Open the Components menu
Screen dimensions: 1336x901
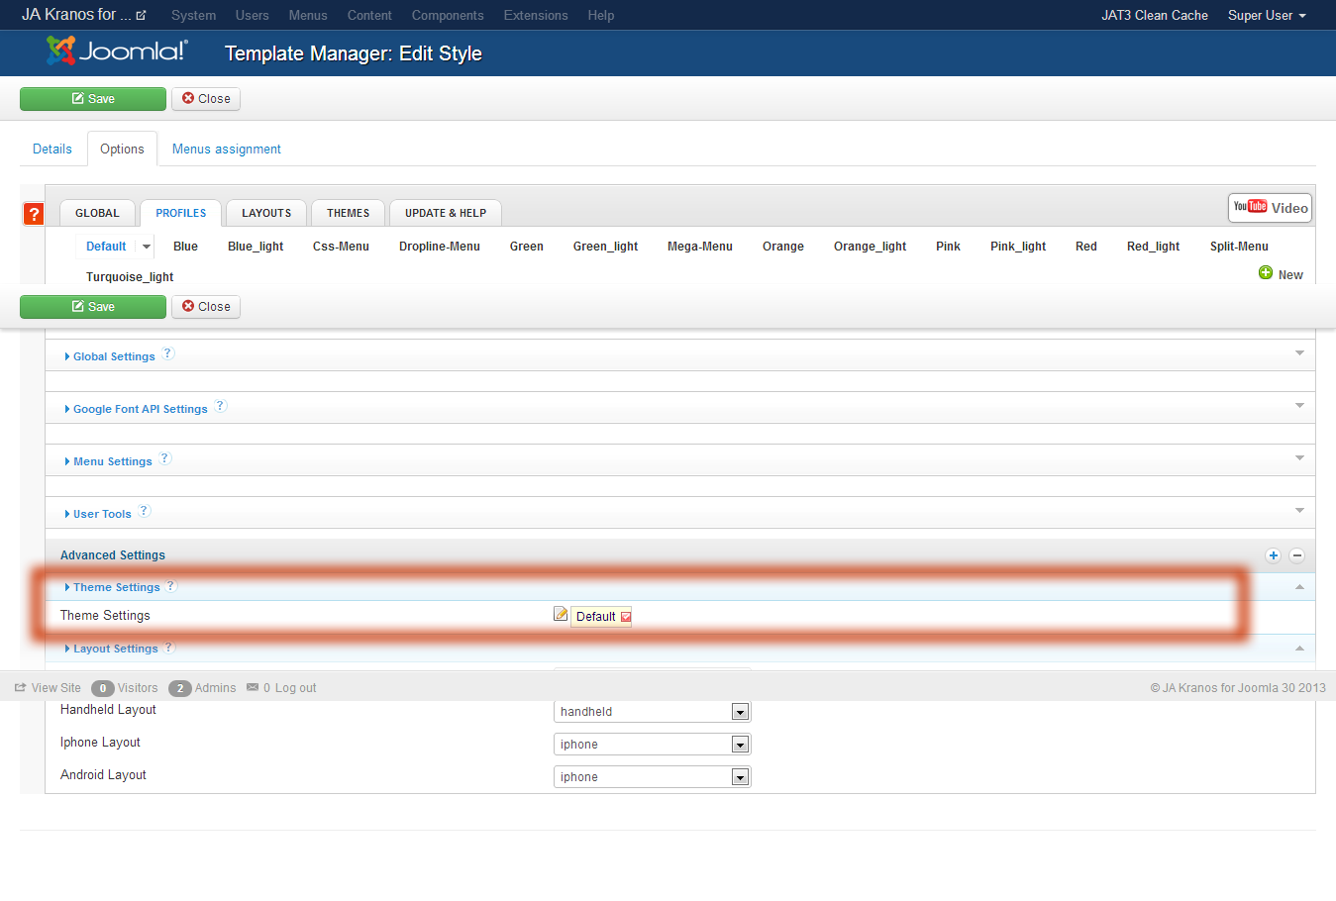(448, 16)
